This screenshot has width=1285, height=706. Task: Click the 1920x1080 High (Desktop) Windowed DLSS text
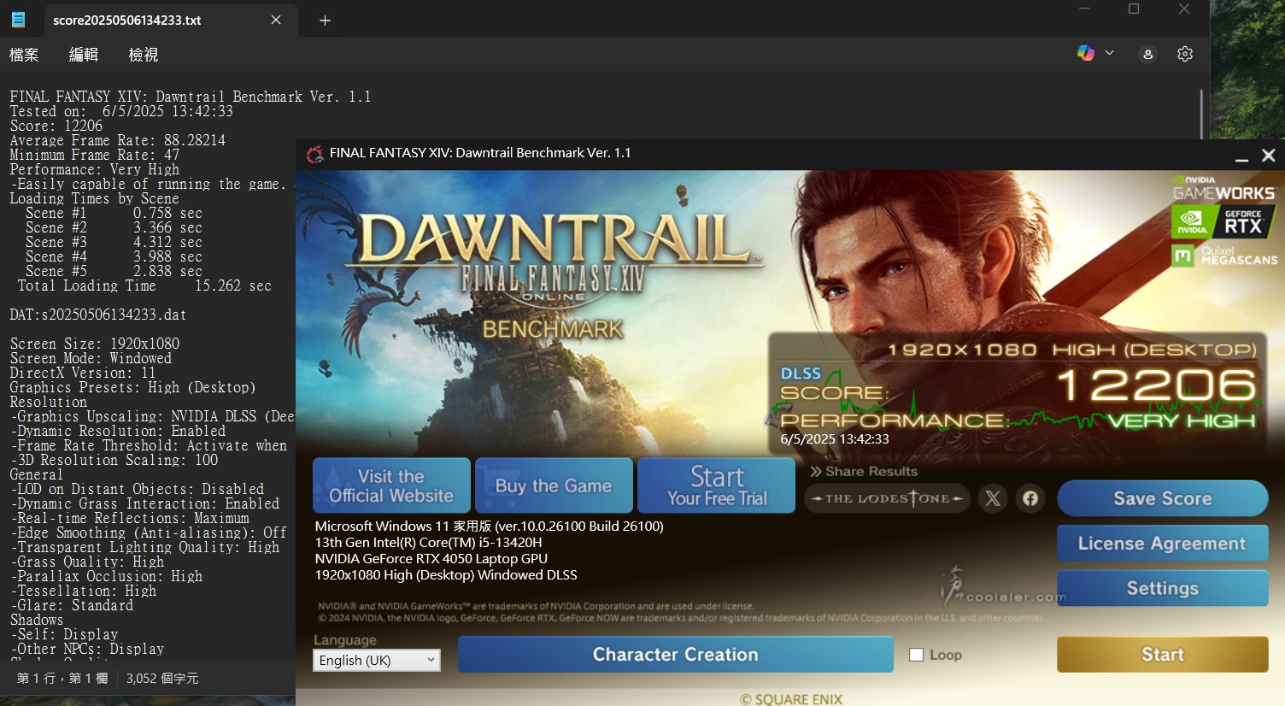[446, 575]
